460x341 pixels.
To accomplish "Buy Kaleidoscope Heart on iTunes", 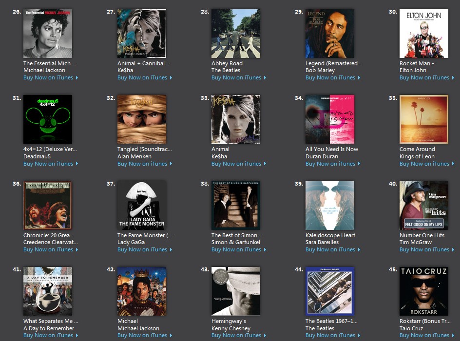I will [330, 250].
